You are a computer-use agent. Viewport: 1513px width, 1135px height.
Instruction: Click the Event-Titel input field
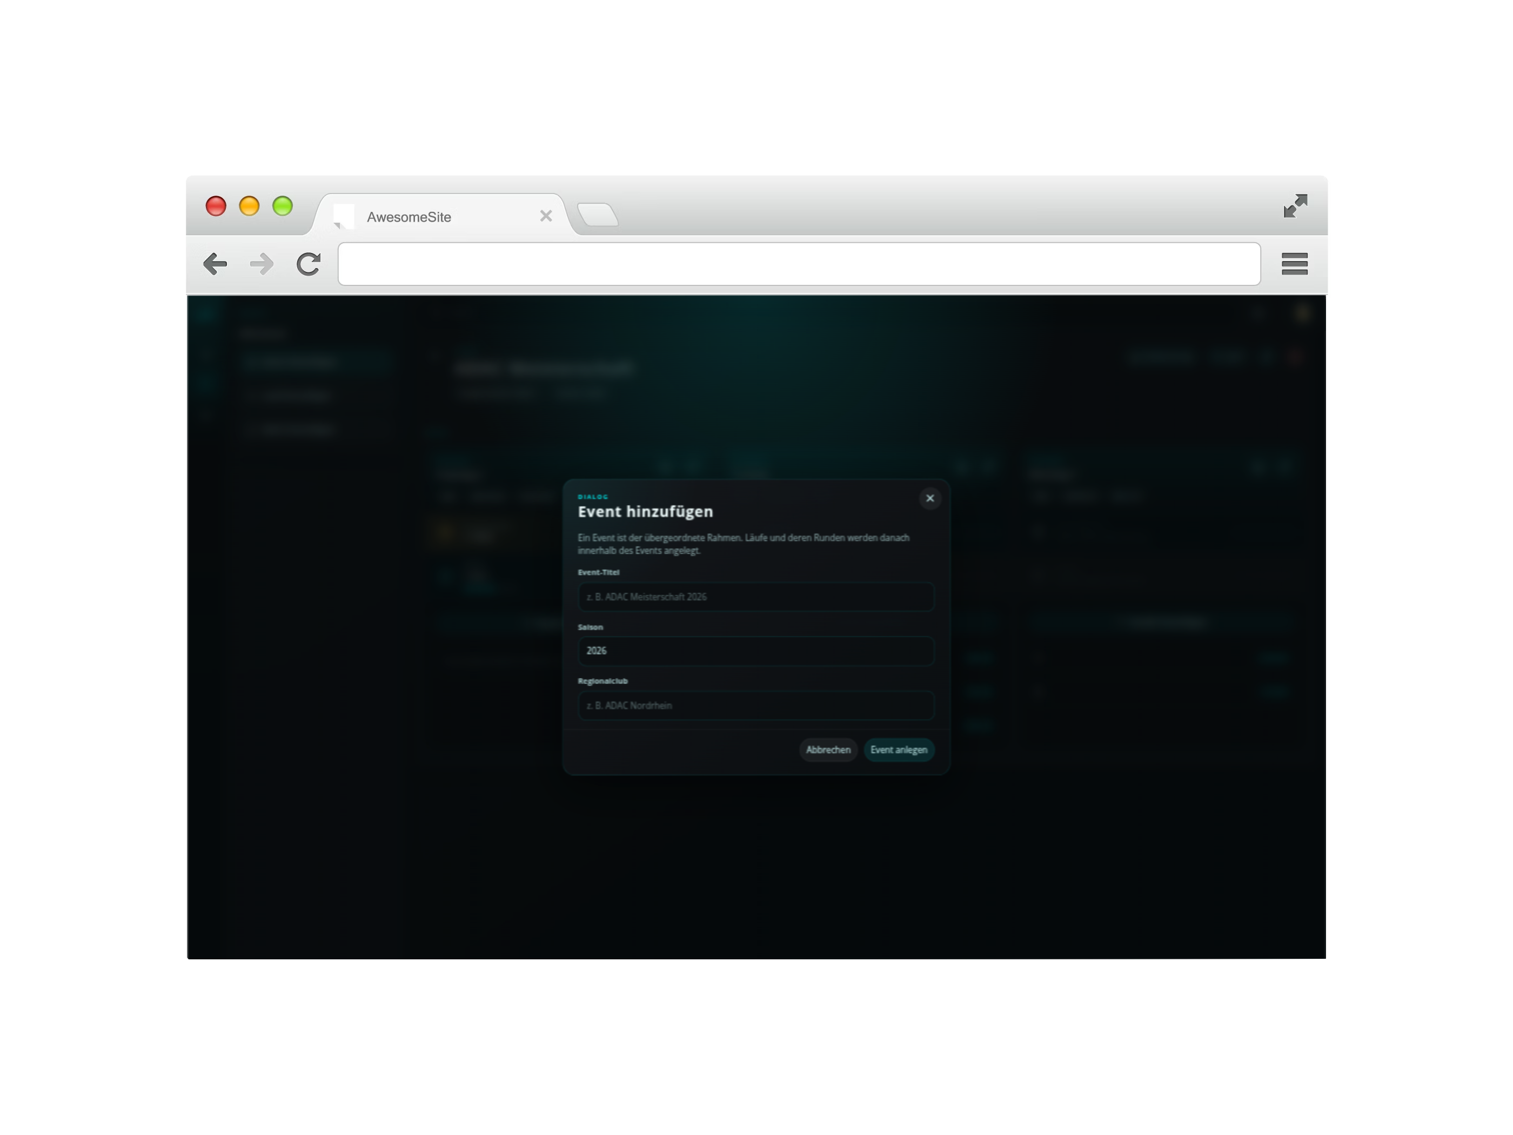point(756,597)
